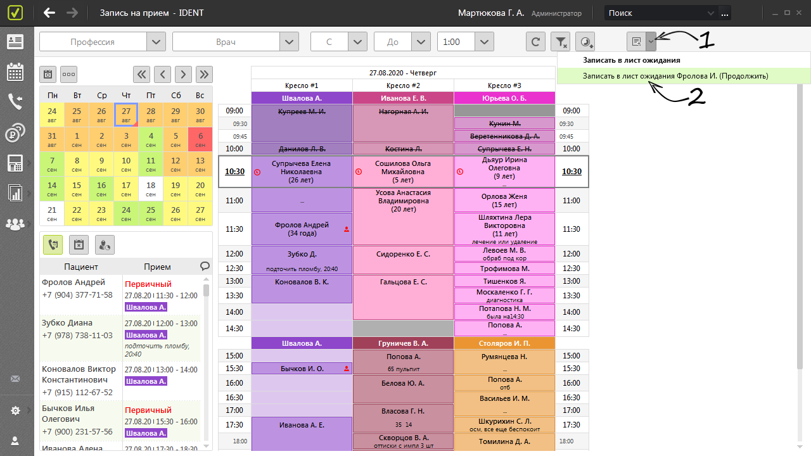Open Дьяур Ирина Олеговна appointment
Image resolution: width=811 pixels, height=456 pixels.
tap(504, 172)
